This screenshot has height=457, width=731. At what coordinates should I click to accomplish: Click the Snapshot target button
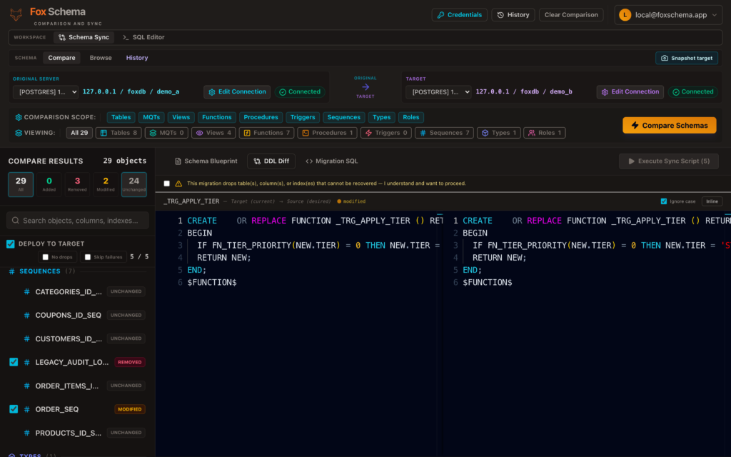pos(686,59)
